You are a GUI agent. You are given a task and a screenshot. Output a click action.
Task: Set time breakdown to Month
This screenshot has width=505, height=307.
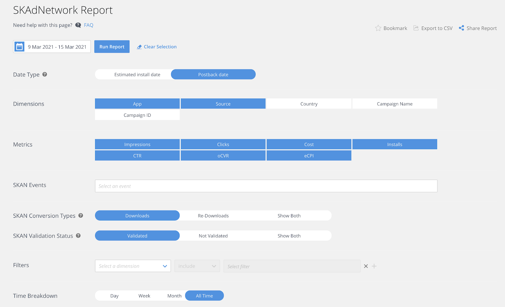(x=175, y=296)
